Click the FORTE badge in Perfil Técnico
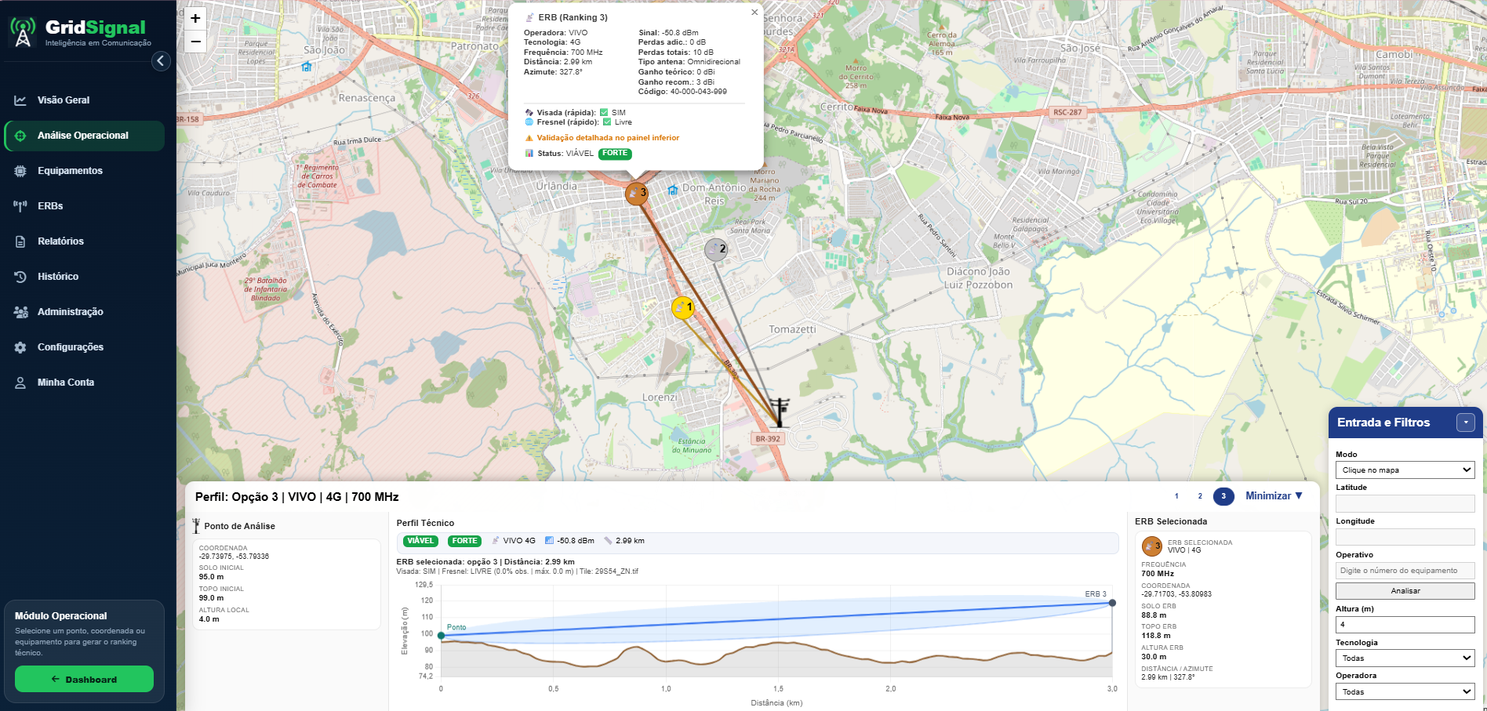1487x711 pixels. 464,541
